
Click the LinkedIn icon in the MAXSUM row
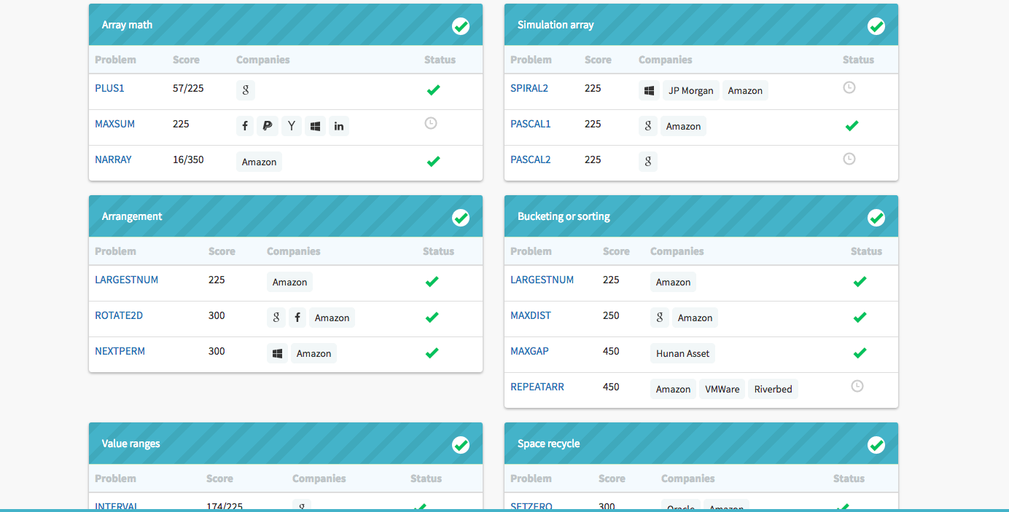(339, 126)
